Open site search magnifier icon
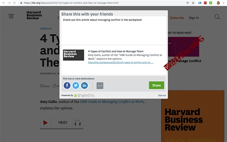227x142 pixels. [217, 17]
